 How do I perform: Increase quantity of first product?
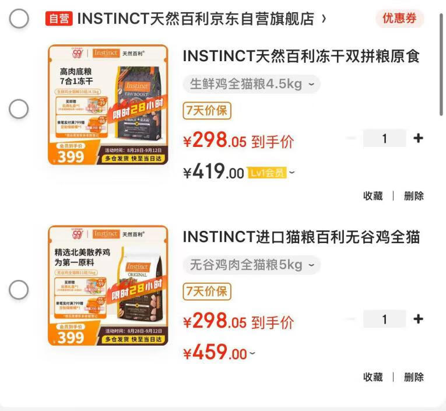418,139
